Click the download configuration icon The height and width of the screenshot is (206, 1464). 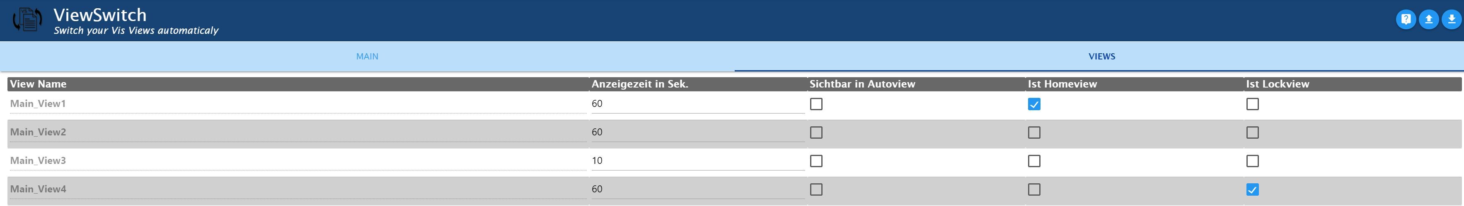click(x=1451, y=20)
